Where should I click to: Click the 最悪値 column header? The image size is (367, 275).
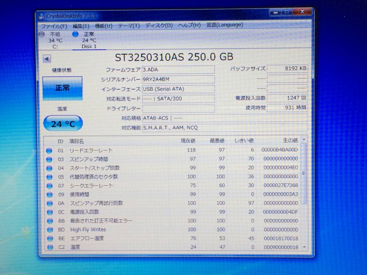coord(217,141)
